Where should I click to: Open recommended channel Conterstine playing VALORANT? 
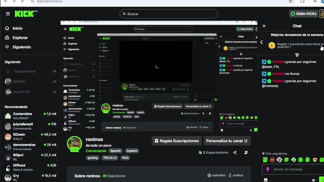30,116
